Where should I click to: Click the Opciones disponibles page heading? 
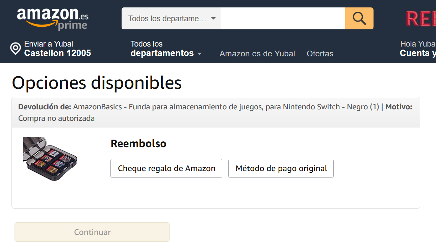tap(96, 83)
